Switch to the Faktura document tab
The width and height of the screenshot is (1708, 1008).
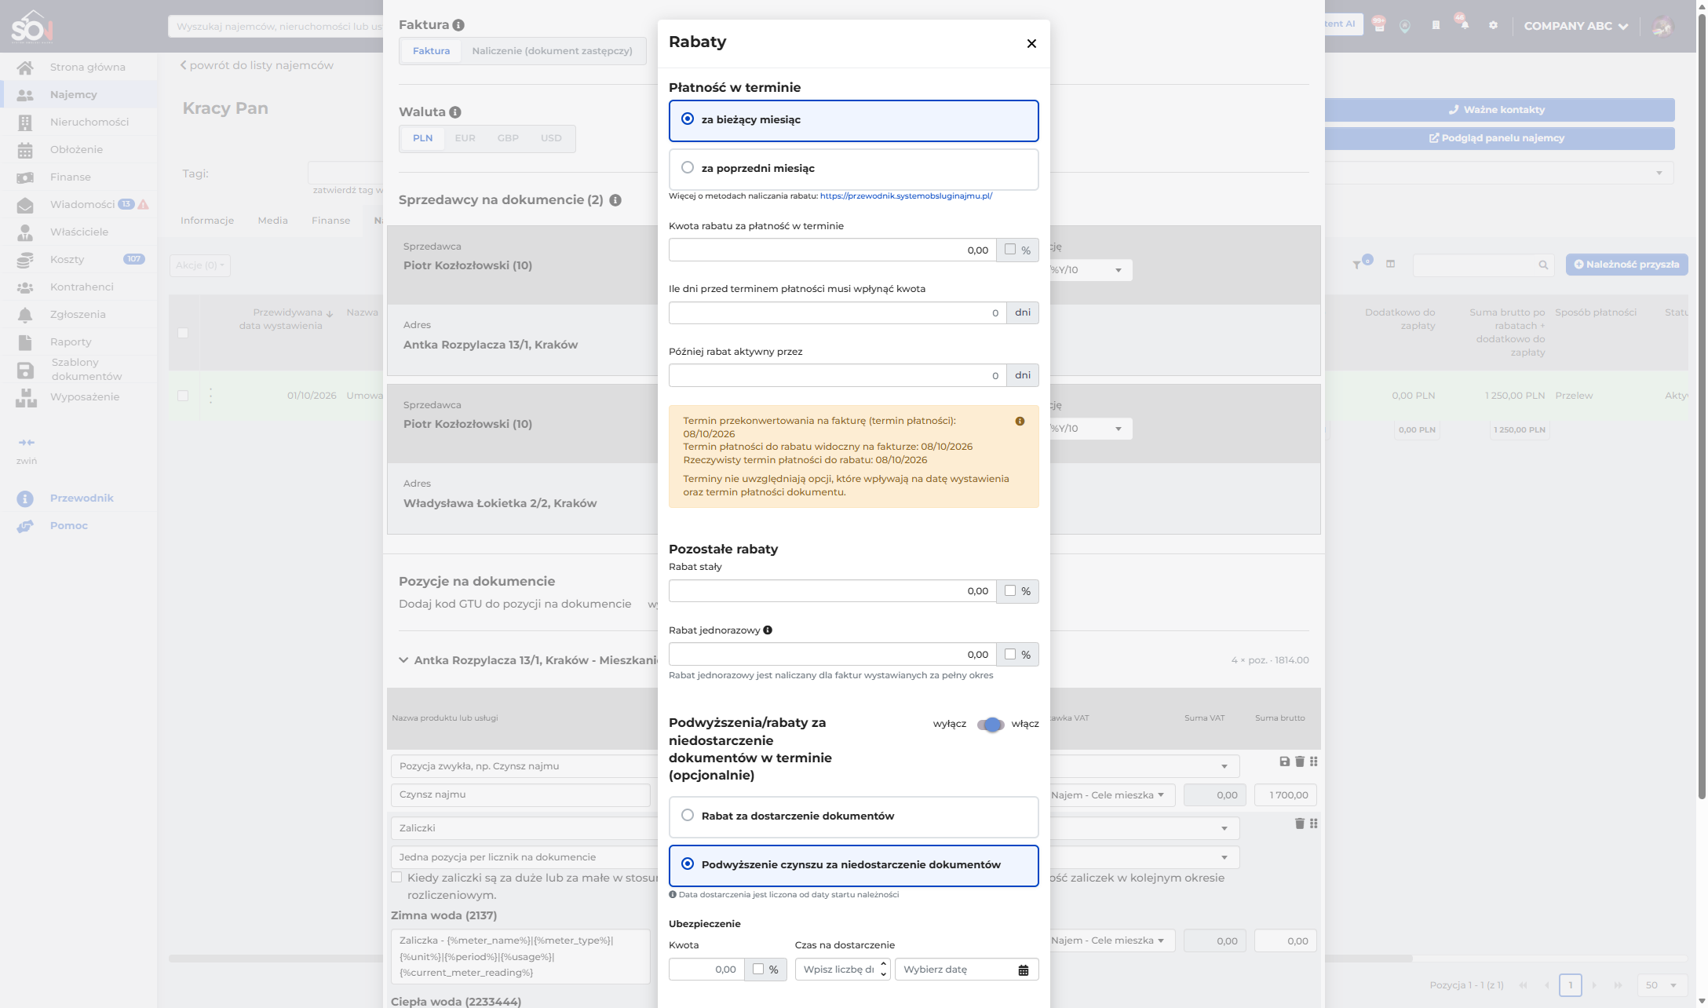coord(431,51)
